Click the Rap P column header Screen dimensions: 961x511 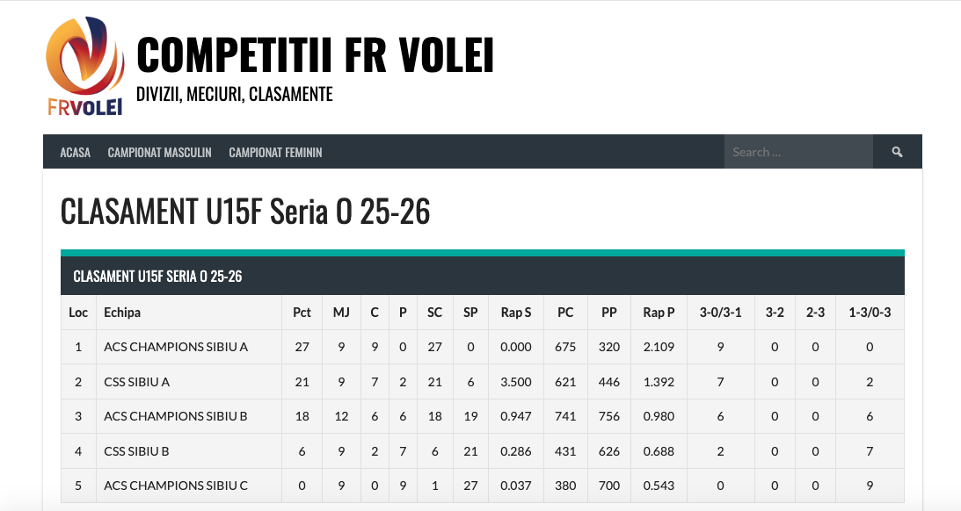(x=659, y=313)
